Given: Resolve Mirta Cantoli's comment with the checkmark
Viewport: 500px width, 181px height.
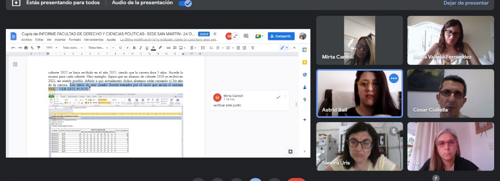Looking at the screenshot, I should click(278, 97).
